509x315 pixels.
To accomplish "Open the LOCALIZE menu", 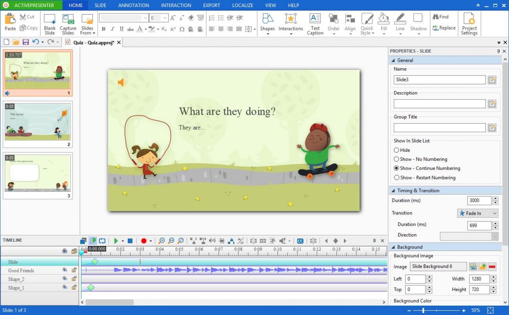I will coord(242,5).
